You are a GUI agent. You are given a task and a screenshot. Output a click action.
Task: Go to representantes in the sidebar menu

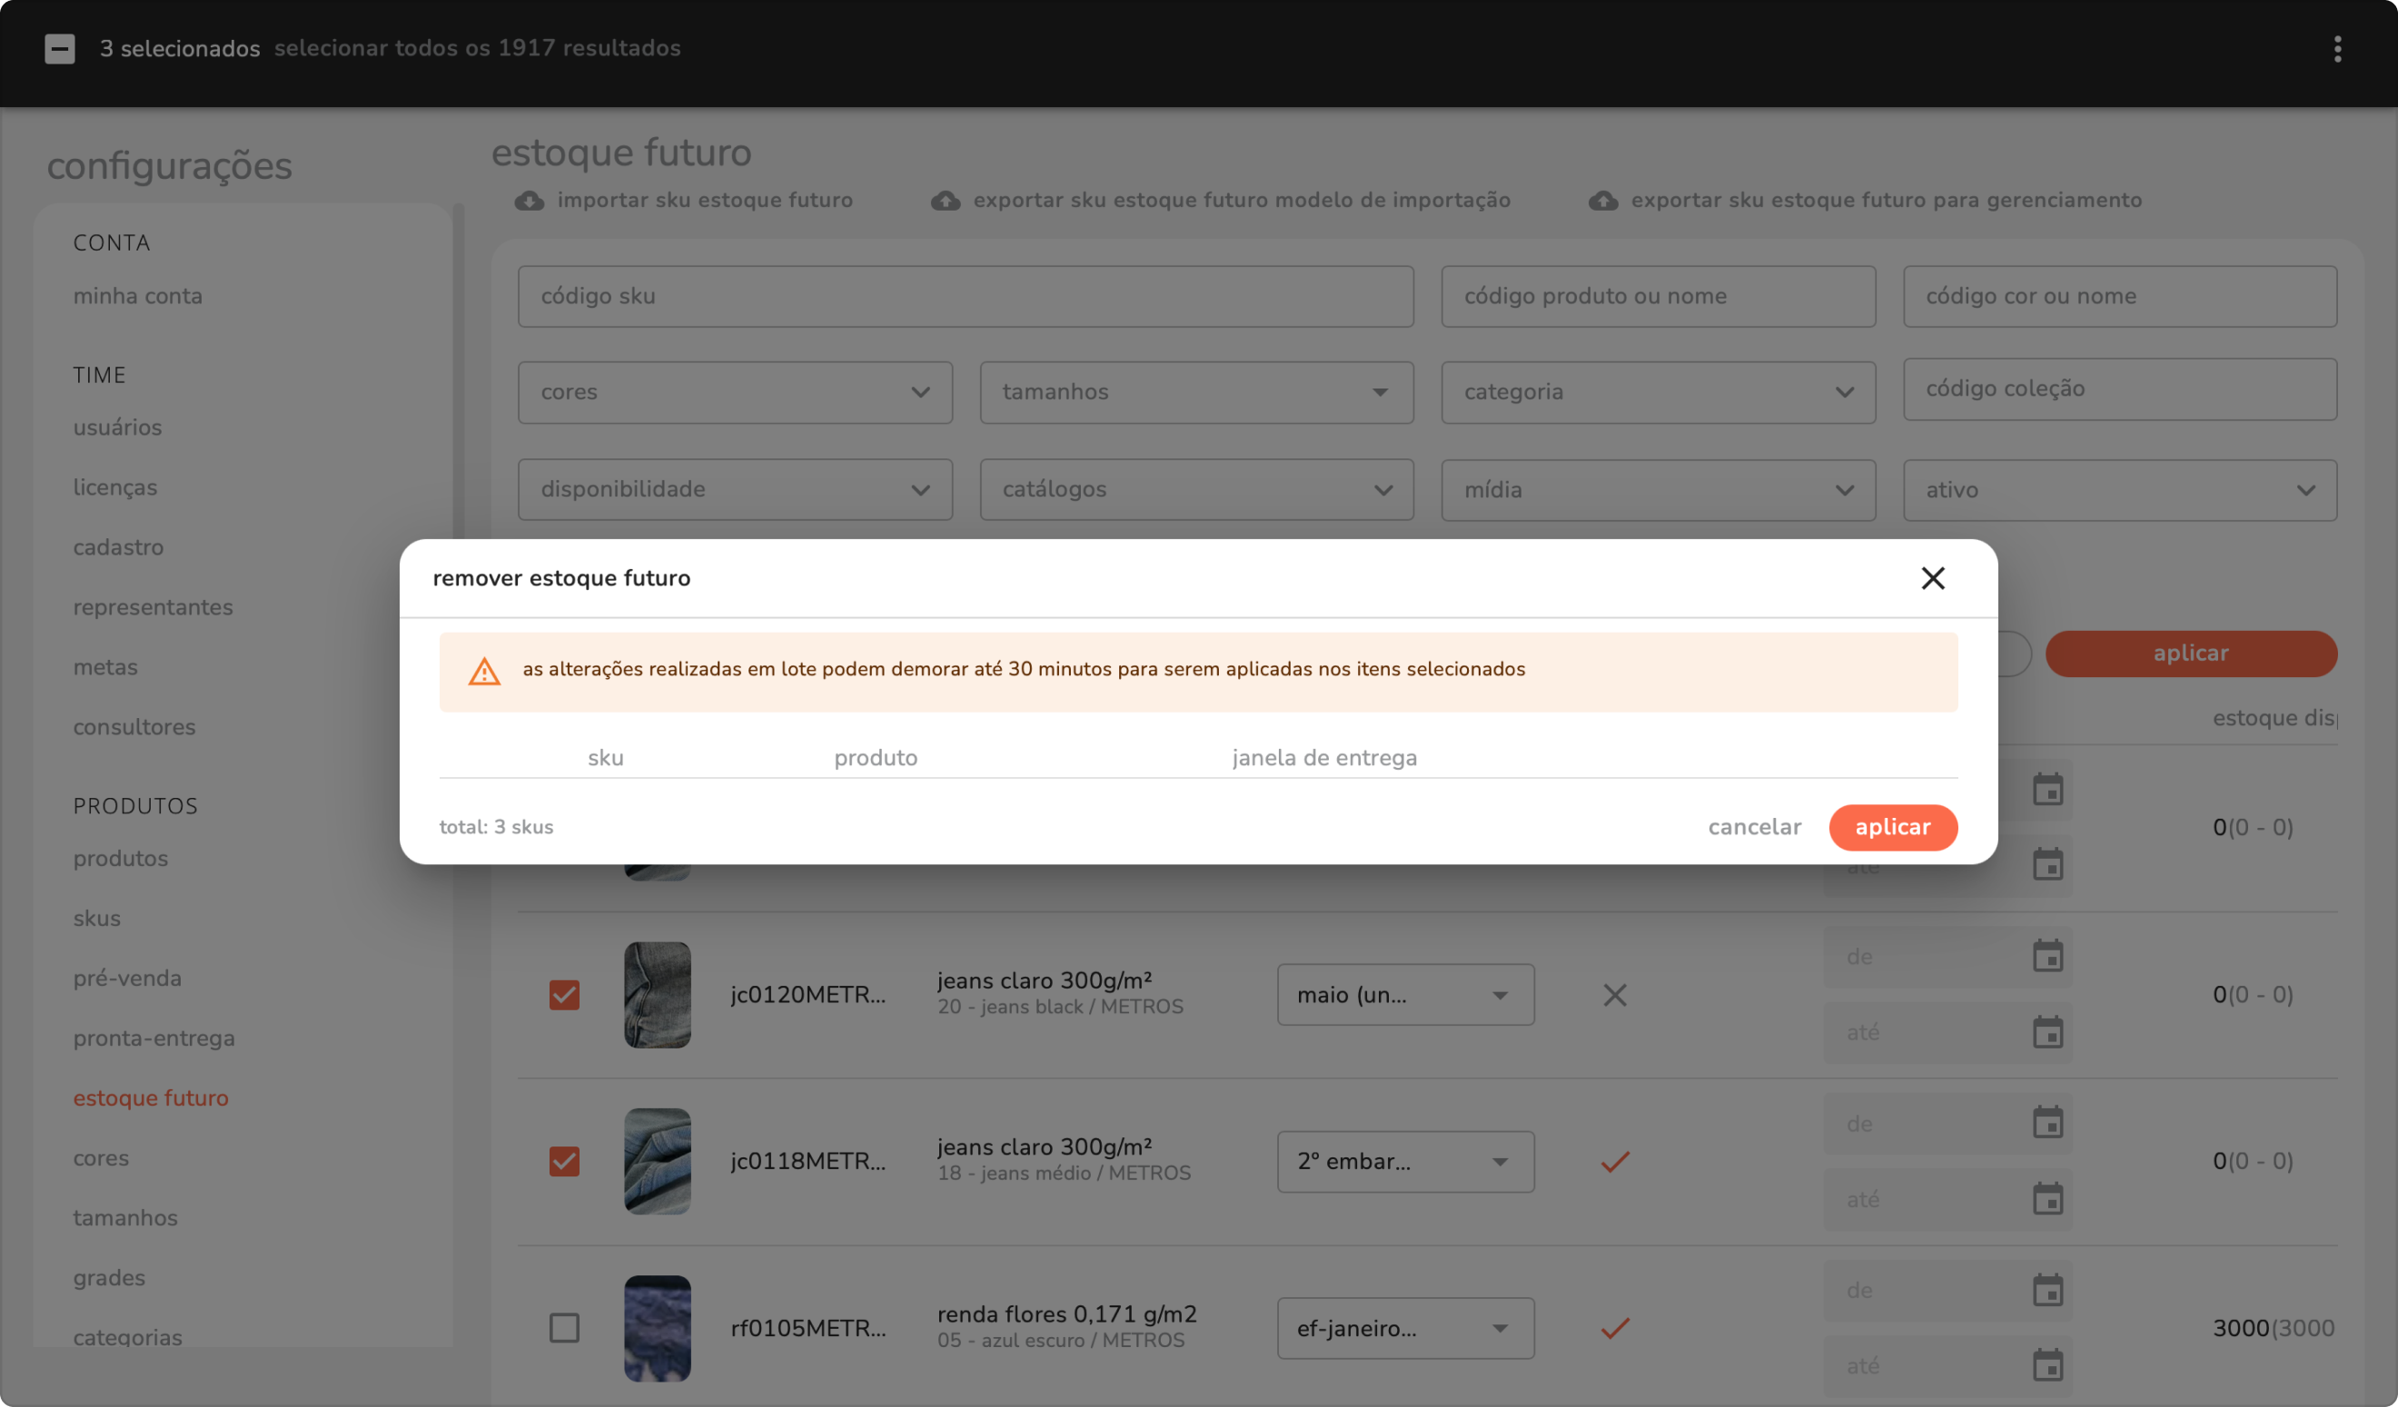coord(154,607)
